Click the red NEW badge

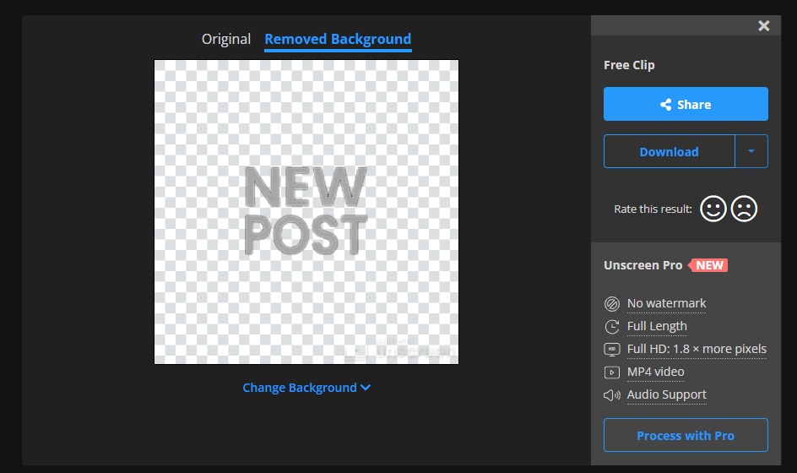[x=708, y=265]
